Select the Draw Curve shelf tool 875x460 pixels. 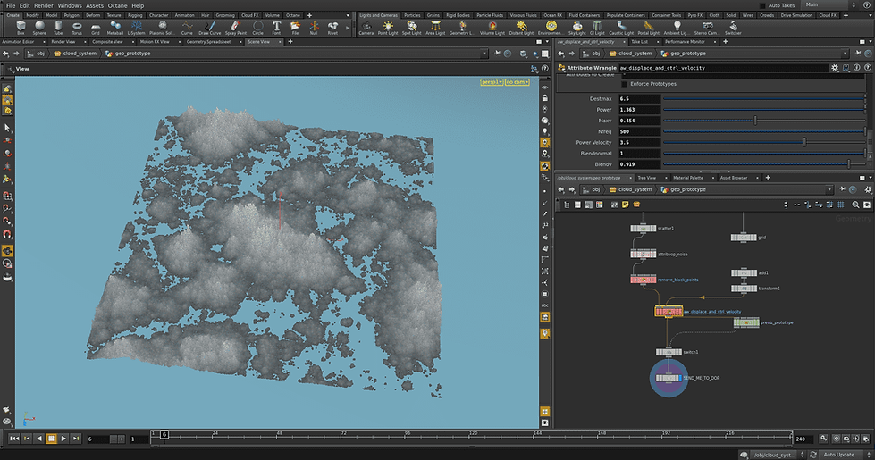tap(210, 28)
